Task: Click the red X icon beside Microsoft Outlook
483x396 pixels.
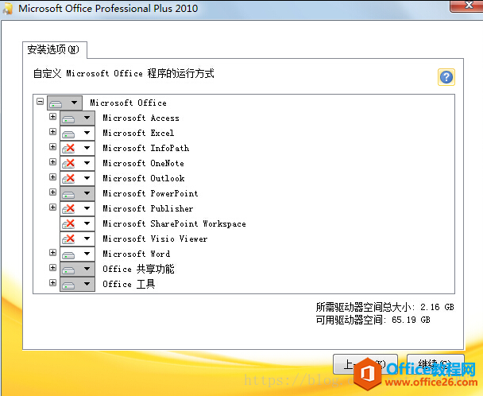Action: (68, 179)
